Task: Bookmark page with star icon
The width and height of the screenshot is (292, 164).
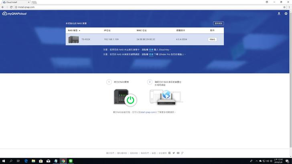Action: 284,7
